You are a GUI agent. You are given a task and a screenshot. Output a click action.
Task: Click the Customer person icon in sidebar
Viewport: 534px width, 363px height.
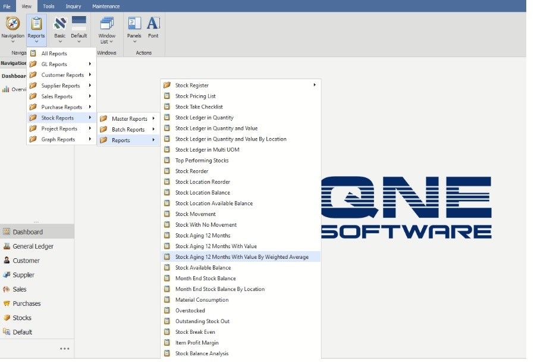[7, 261]
